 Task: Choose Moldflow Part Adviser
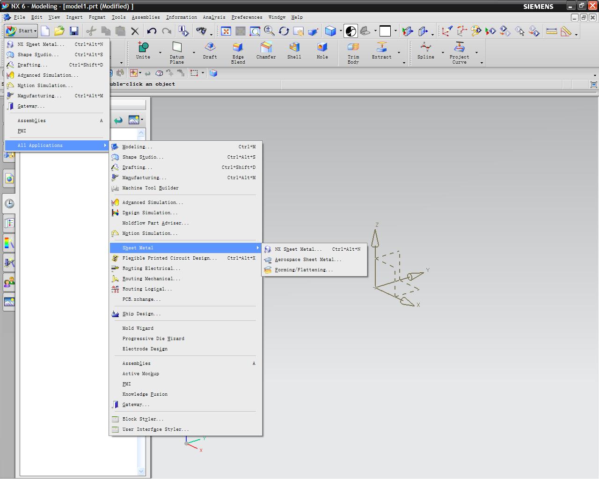pos(186,223)
